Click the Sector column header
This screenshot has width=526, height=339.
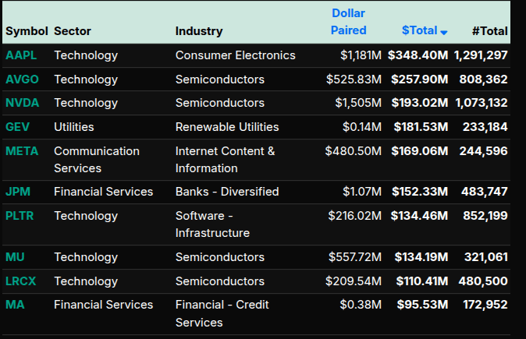(x=73, y=31)
